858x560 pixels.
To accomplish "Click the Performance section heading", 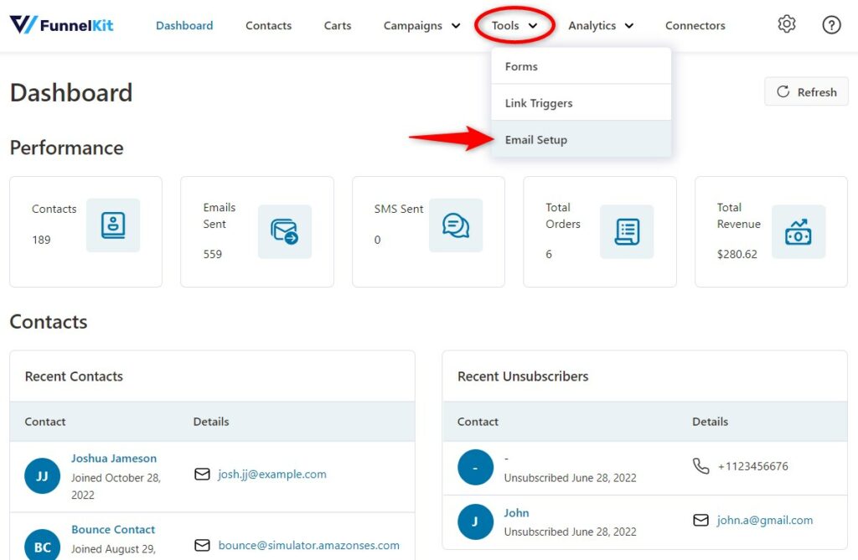I will pyautogui.click(x=67, y=148).
